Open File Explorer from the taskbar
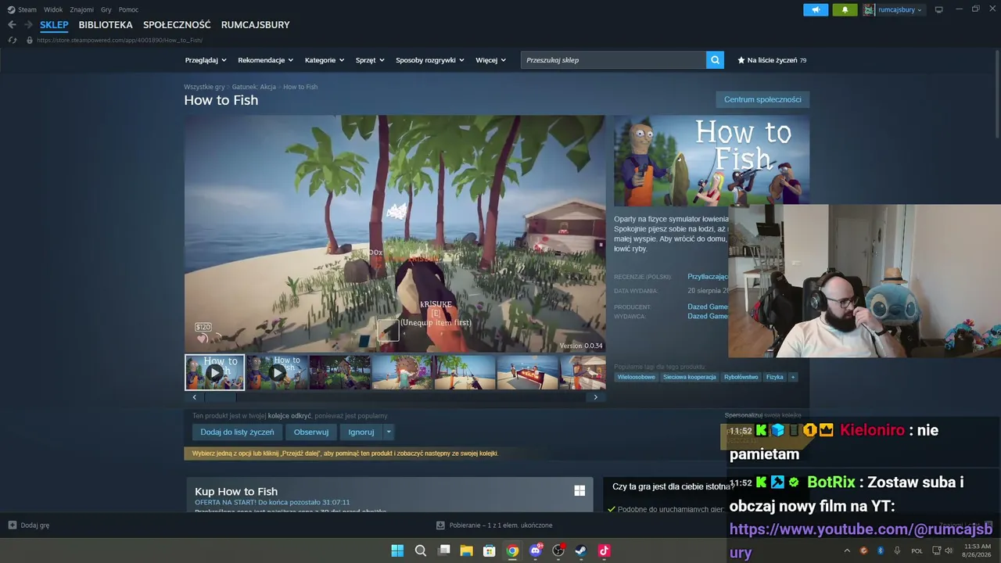 466,550
